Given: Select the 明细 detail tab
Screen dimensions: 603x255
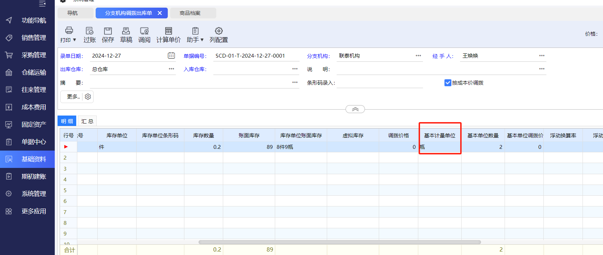Looking at the screenshot, I should coord(67,121).
